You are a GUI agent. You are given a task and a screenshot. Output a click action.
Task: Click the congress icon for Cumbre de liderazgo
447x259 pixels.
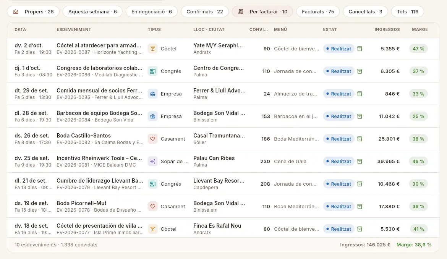[153, 184]
